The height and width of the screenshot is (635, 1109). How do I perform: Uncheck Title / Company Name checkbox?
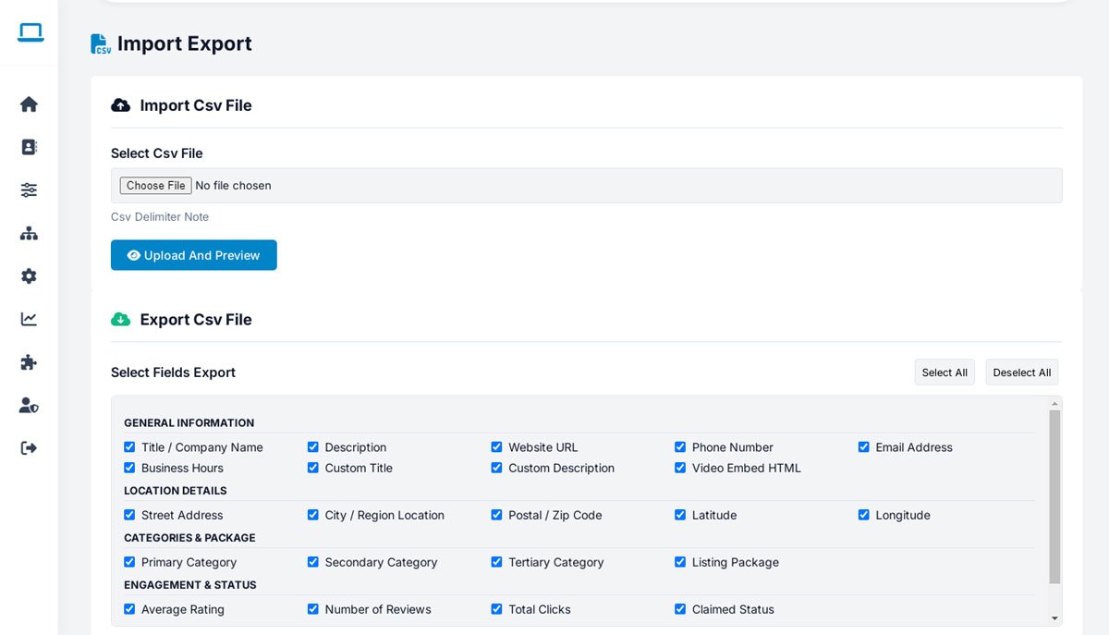[x=129, y=446]
